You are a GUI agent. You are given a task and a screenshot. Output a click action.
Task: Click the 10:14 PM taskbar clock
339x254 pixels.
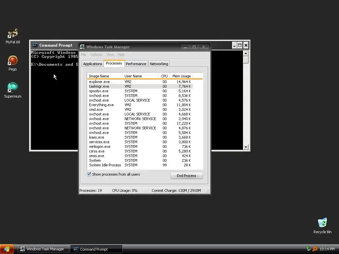(x=327, y=249)
